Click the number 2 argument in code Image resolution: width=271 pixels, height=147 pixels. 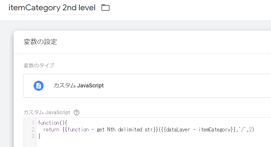tap(250, 129)
